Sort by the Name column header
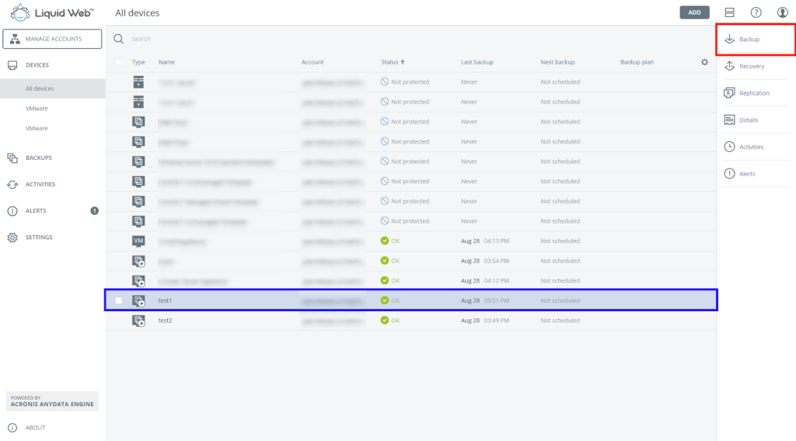Viewport: 796px width, 441px height. (166, 62)
